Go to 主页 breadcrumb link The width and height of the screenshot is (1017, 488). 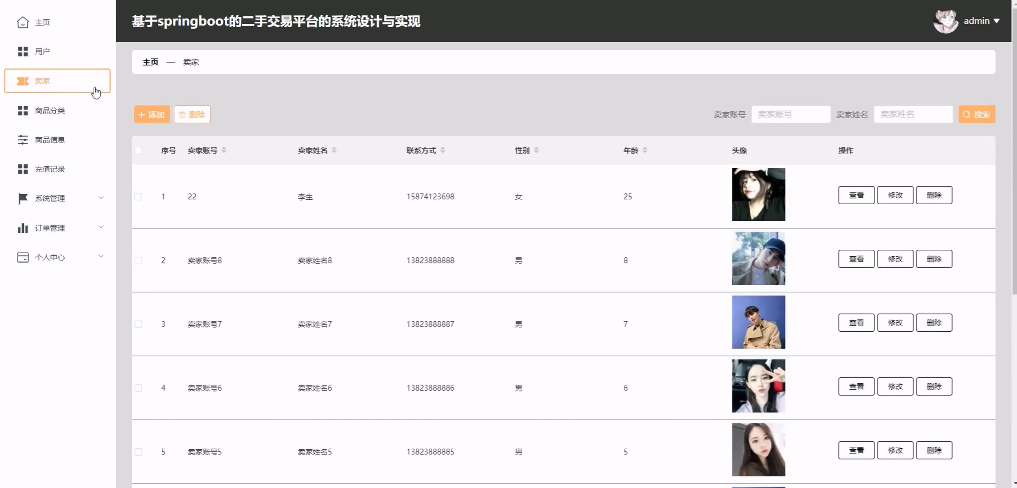click(150, 62)
